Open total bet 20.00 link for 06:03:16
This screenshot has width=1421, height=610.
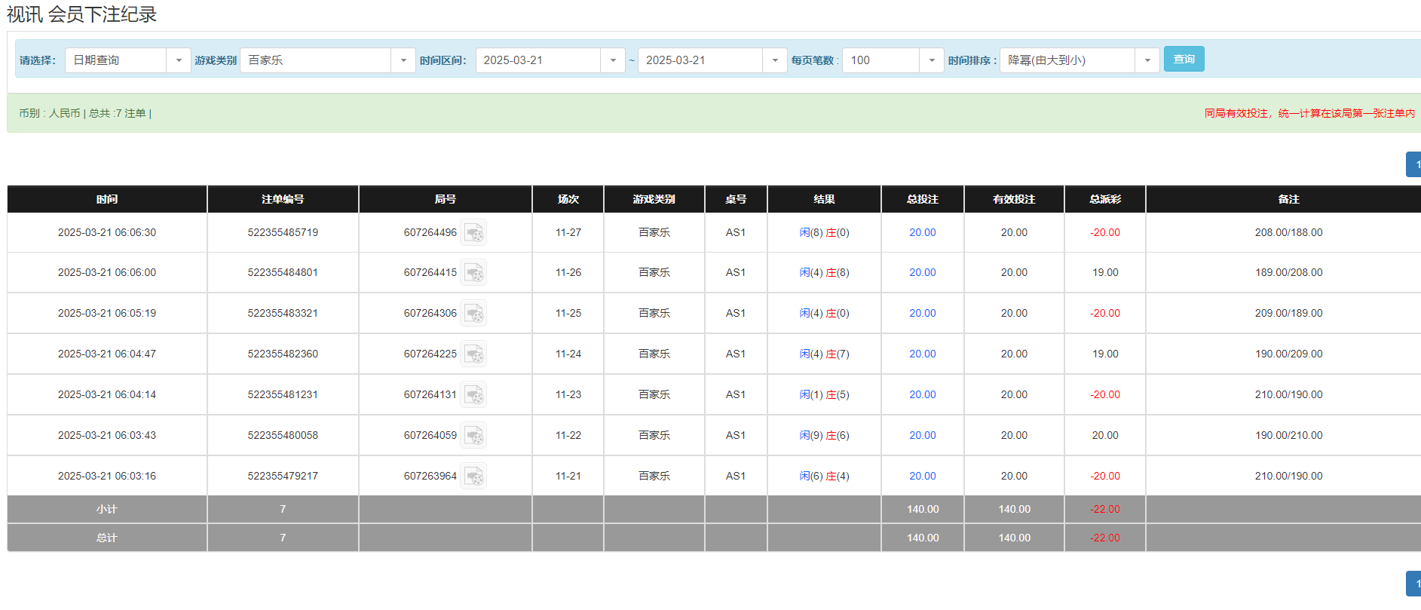tap(922, 477)
